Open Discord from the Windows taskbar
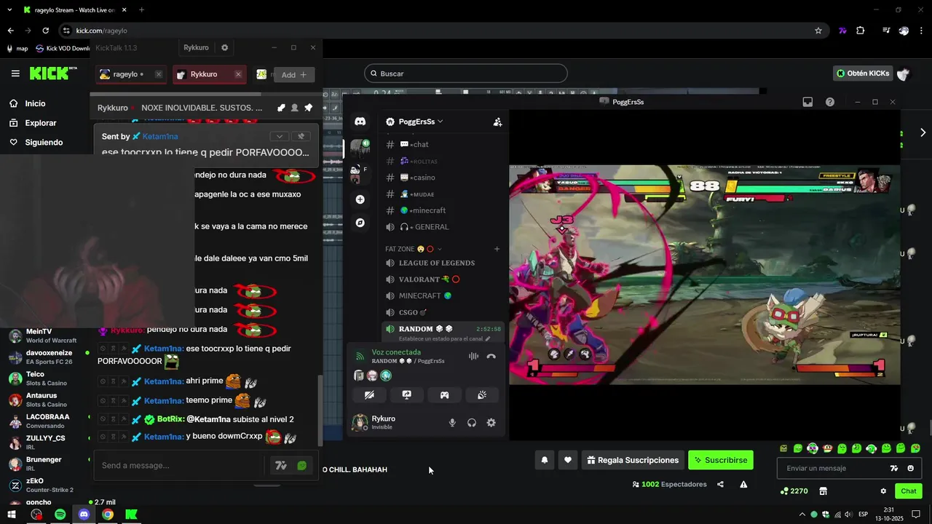 pyautogui.click(x=84, y=515)
